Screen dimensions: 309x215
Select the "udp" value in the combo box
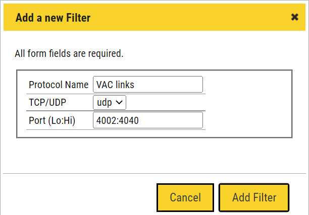(104, 102)
